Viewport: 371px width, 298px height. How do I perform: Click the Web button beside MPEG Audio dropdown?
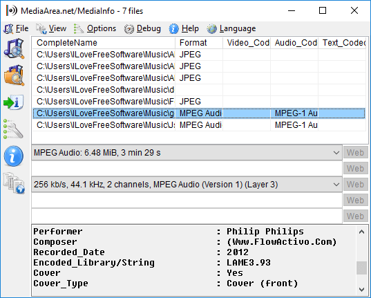pos(355,153)
